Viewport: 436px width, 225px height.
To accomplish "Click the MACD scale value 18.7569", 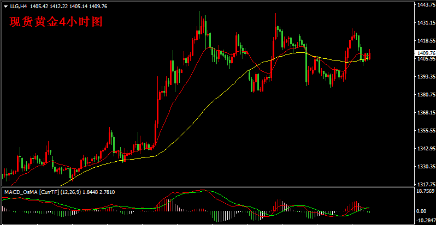I will [x=426, y=191].
